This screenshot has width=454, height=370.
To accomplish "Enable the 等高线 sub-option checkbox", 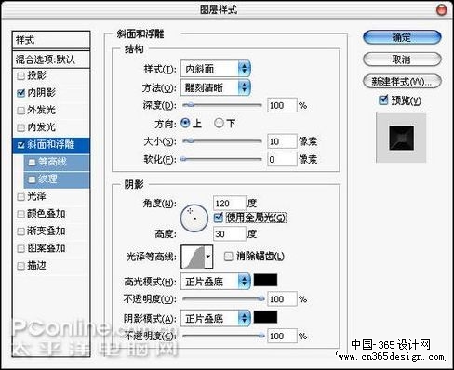I will pos(32,163).
